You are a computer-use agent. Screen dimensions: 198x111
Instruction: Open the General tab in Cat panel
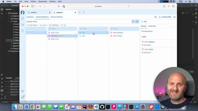(x=144, y=26)
